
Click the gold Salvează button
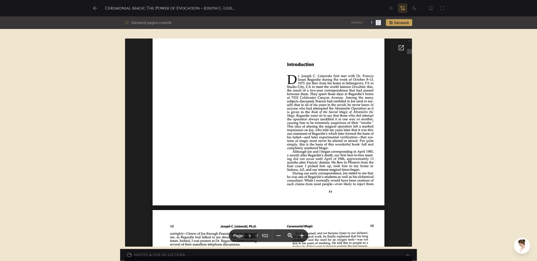399,23
